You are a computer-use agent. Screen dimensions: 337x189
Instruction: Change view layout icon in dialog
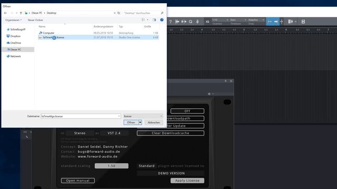point(143,20)
